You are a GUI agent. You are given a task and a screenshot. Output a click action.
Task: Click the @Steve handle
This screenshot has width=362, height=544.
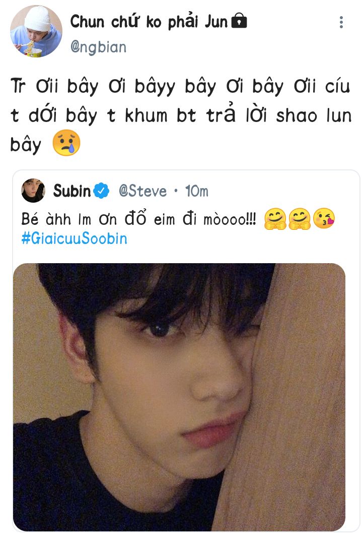142,191
